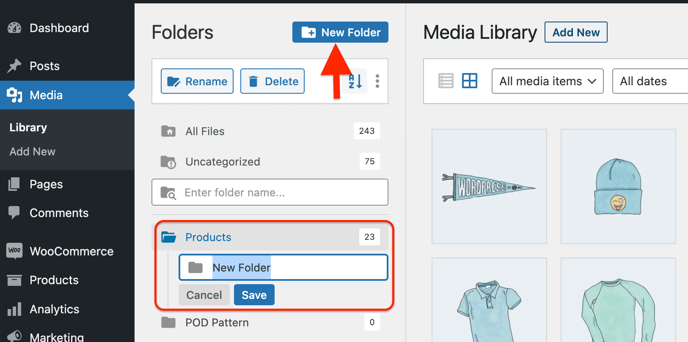Image resolution: width=688 pixels, height=342 pixels.
Task: Click the Analytics bar chart icon
Action: pos(14,309)
